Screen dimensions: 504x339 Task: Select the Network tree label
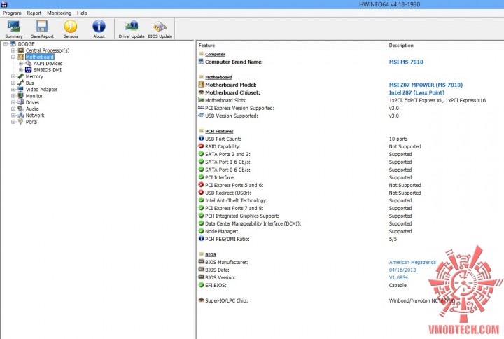[35, 115]
